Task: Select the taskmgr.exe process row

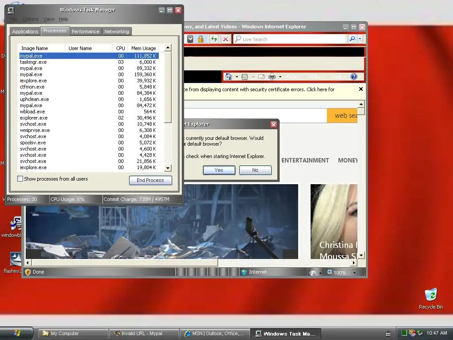Action: point(89,62)
